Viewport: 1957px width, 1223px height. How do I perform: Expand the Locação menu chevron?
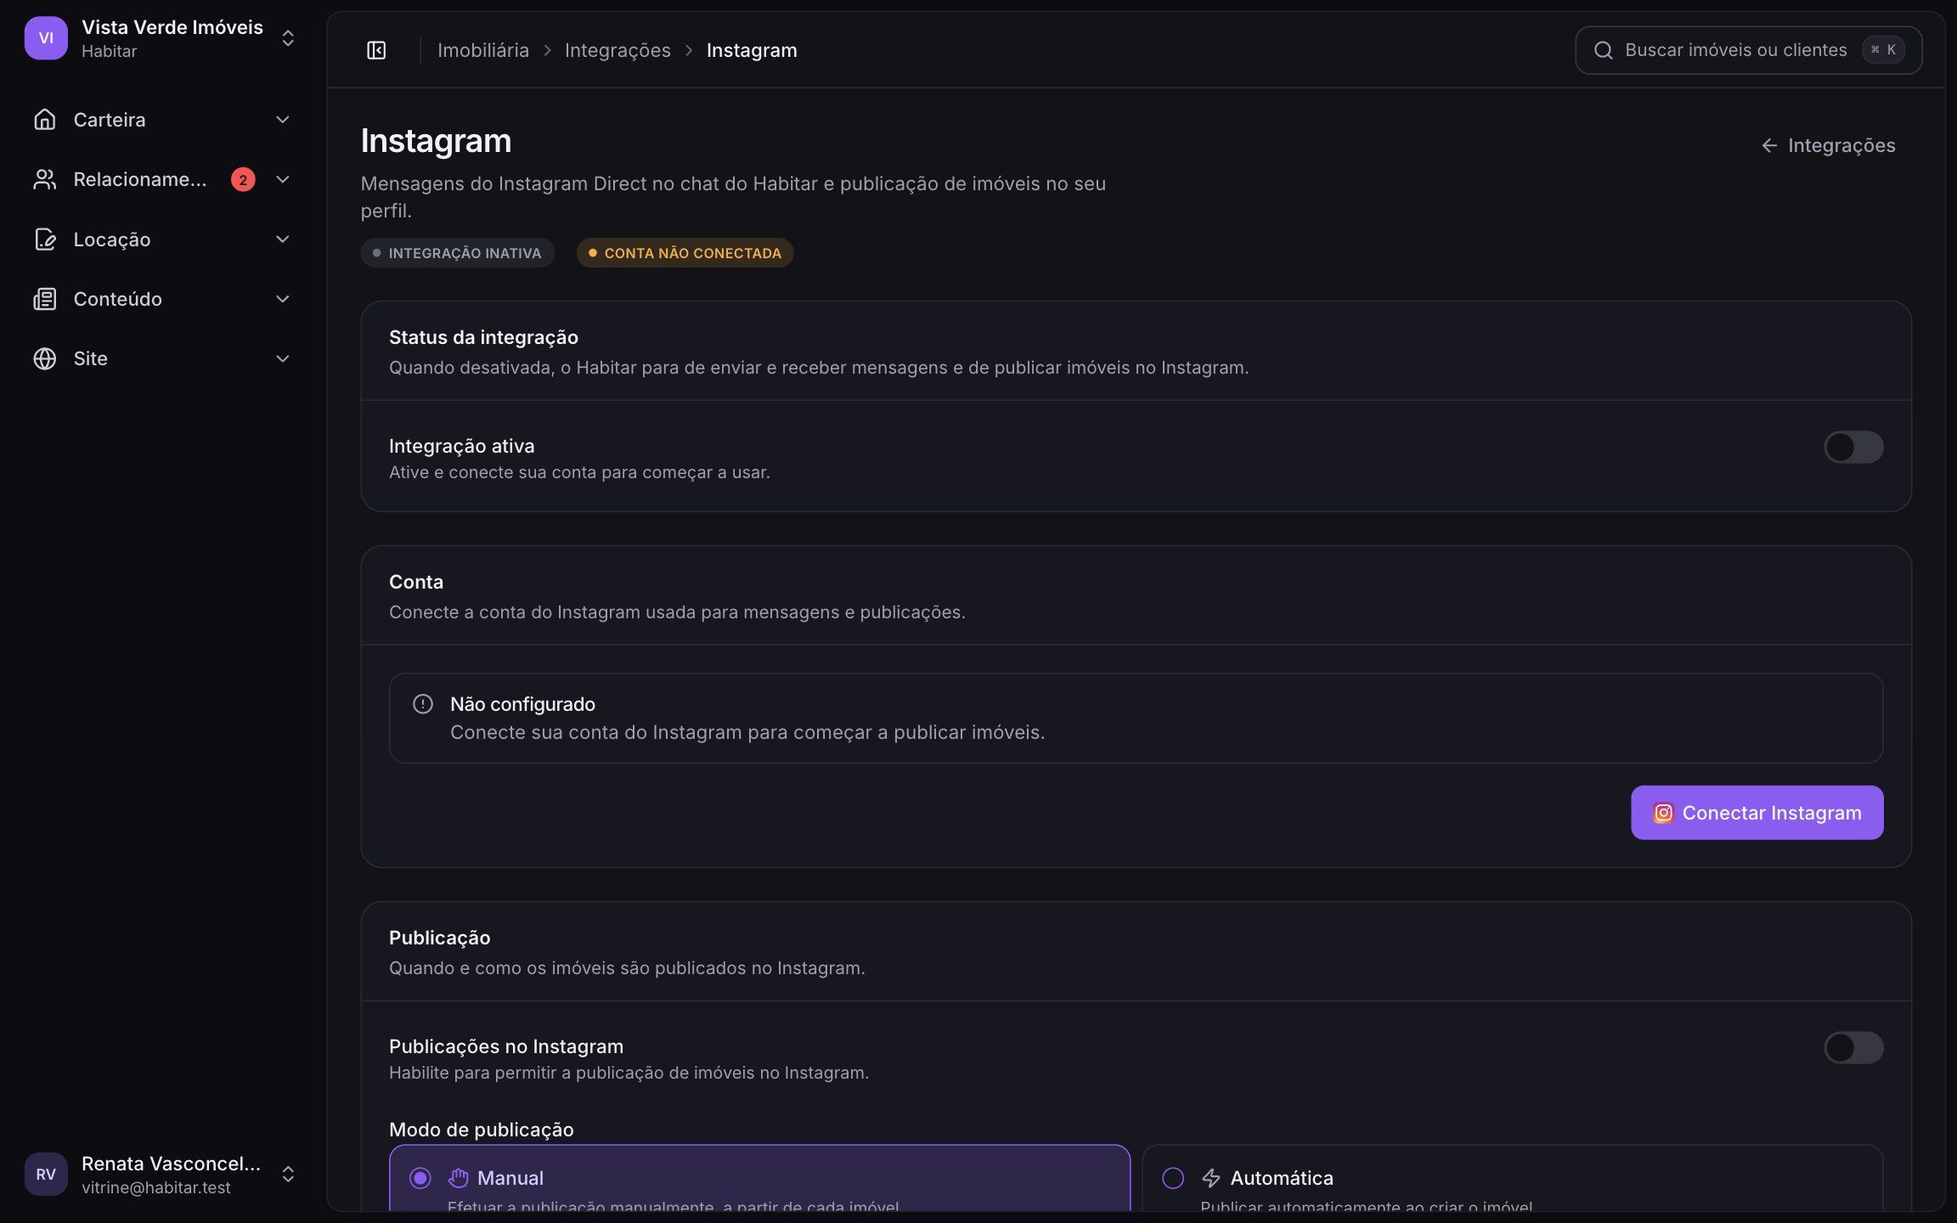(283, 240)
